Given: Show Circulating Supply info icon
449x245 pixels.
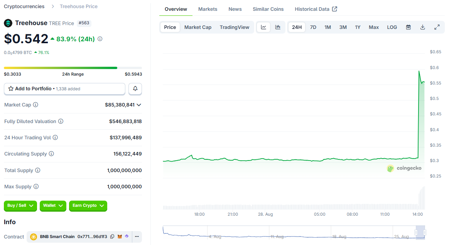Looking at the screenshot, I should [x=51, y=154].
